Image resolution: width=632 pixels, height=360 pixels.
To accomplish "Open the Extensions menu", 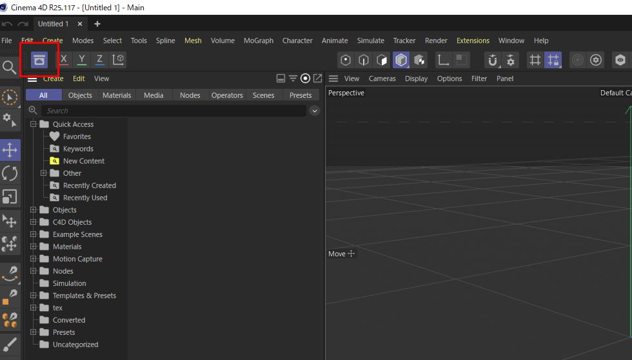I will pos(473,41).
